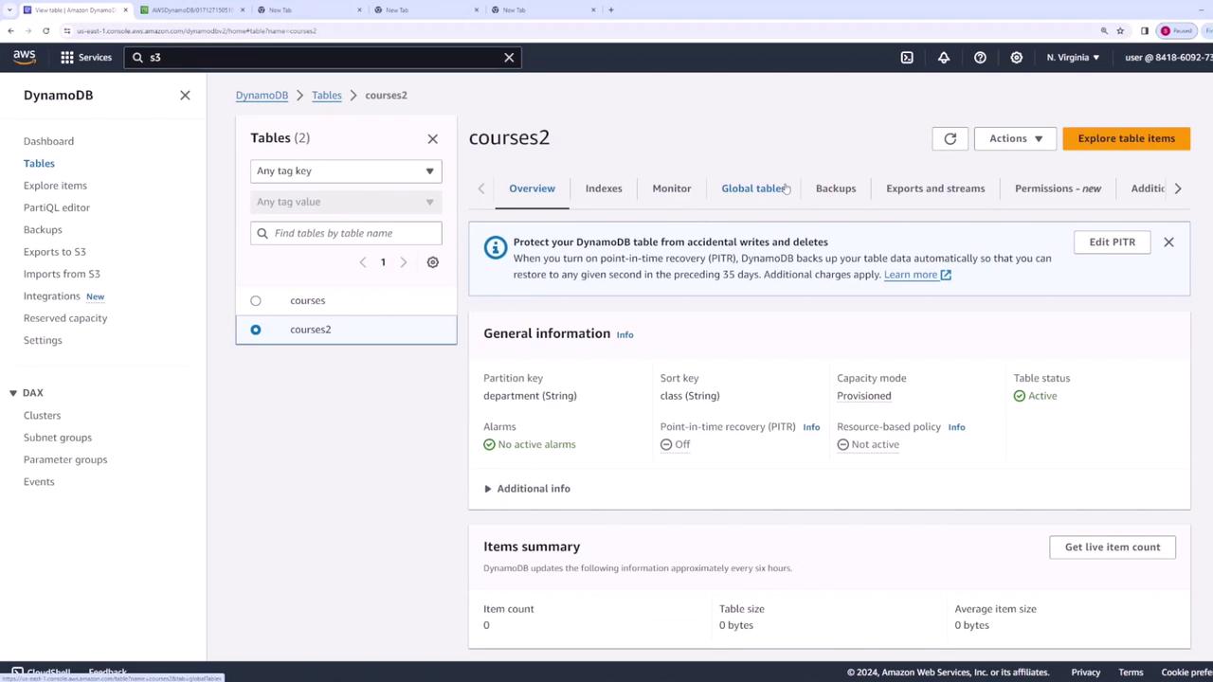Image resolution: width=1213 pixels, height=682 pixels.
Task: Open the user account menu
Action: pos(1168,58)
